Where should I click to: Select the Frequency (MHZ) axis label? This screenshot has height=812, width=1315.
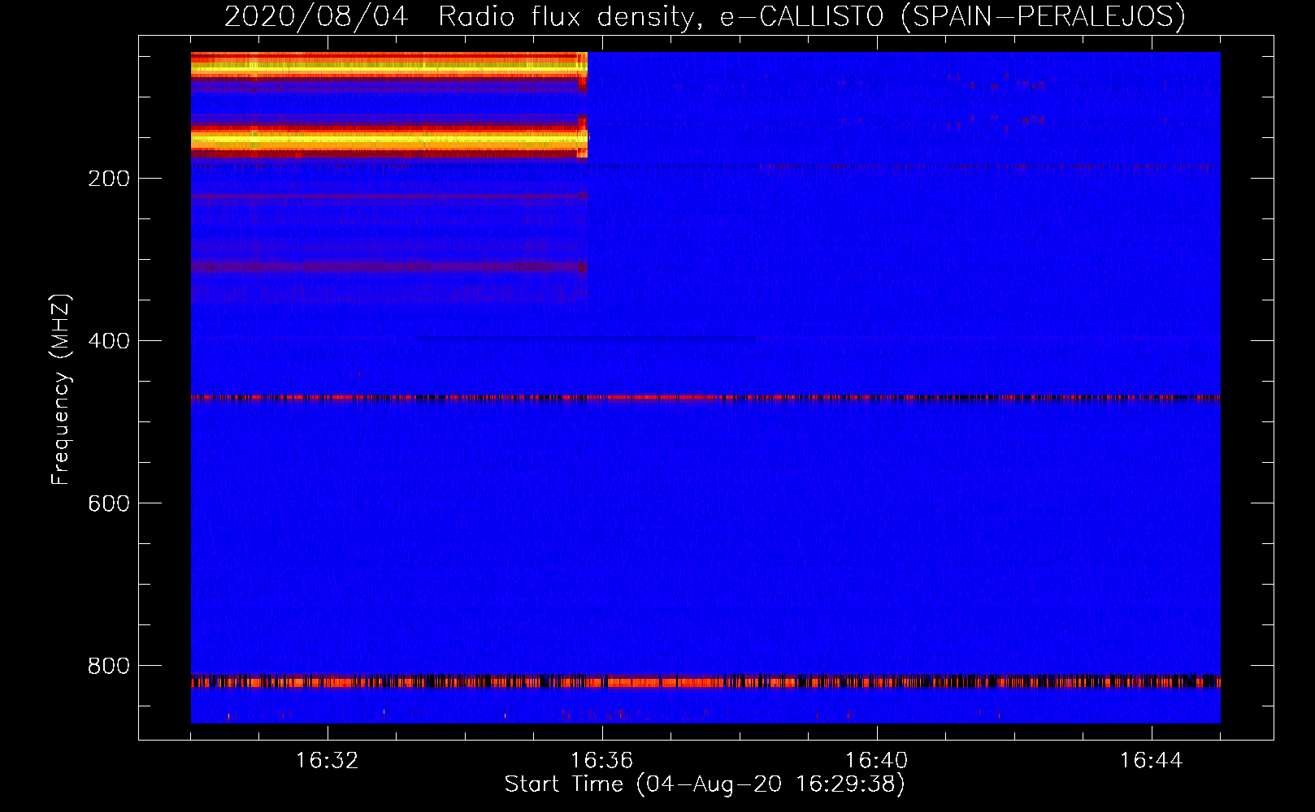[x=61, y=390]
